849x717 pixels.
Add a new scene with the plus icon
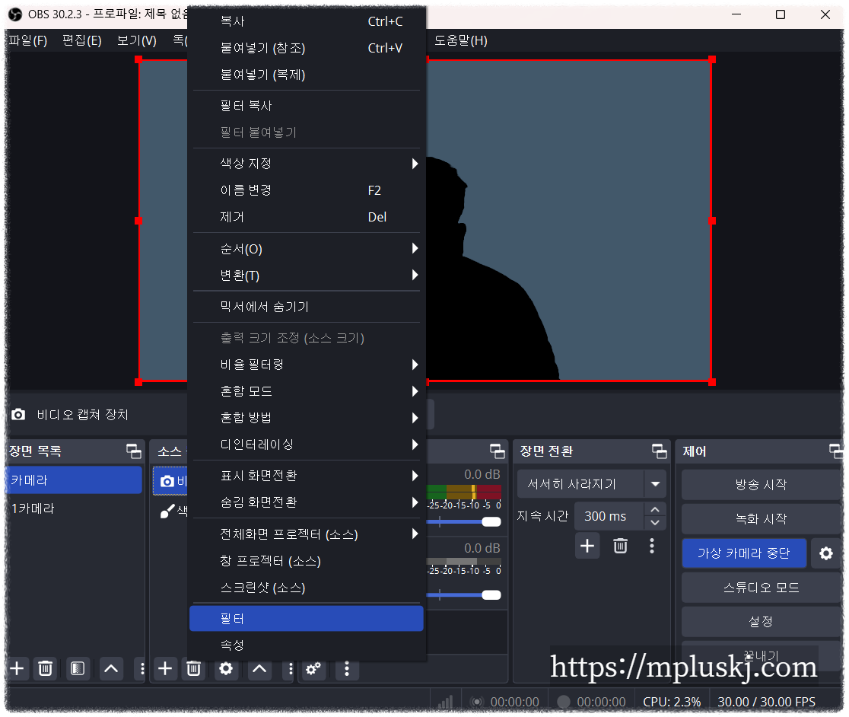(17, 669)
